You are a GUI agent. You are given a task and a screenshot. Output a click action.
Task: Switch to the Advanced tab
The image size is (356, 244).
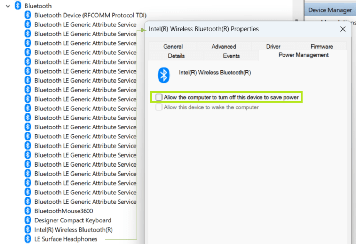[224, 47]
